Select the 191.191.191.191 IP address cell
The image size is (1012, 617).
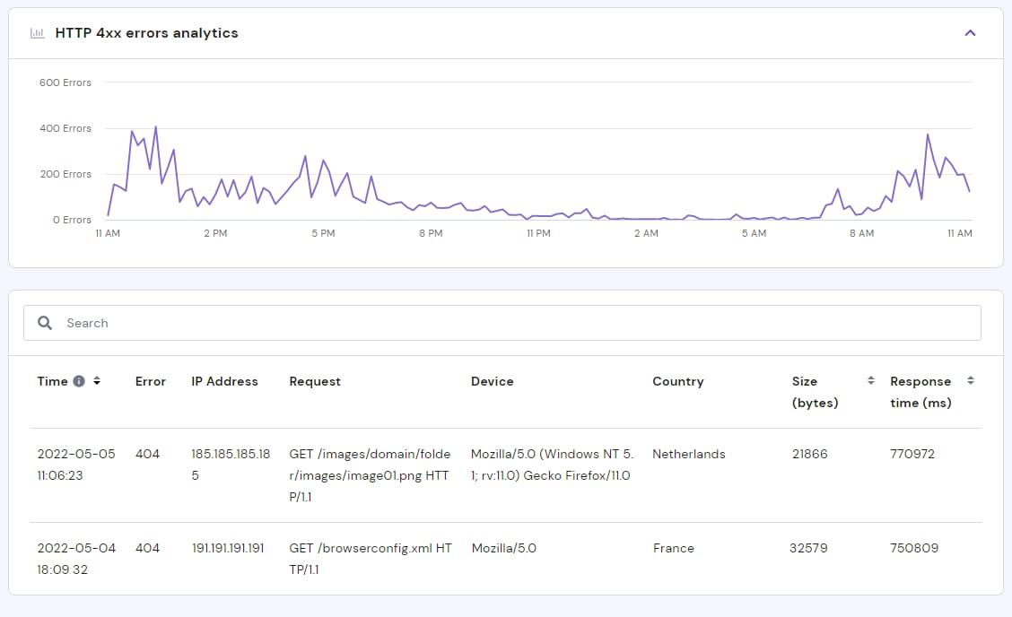coord(228,548)
